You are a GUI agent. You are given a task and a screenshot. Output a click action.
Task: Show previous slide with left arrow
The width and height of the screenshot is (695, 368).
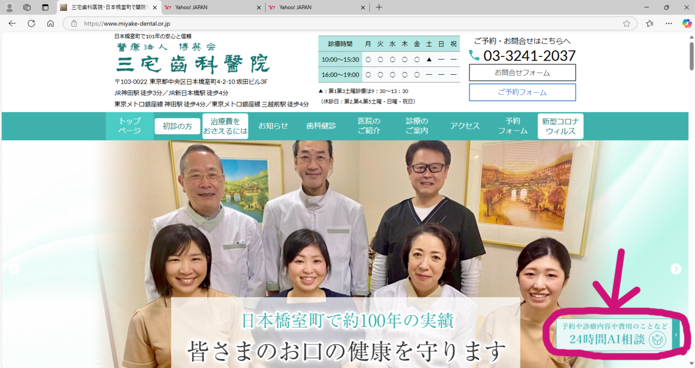pyautogui.click(x=14, y=269)
